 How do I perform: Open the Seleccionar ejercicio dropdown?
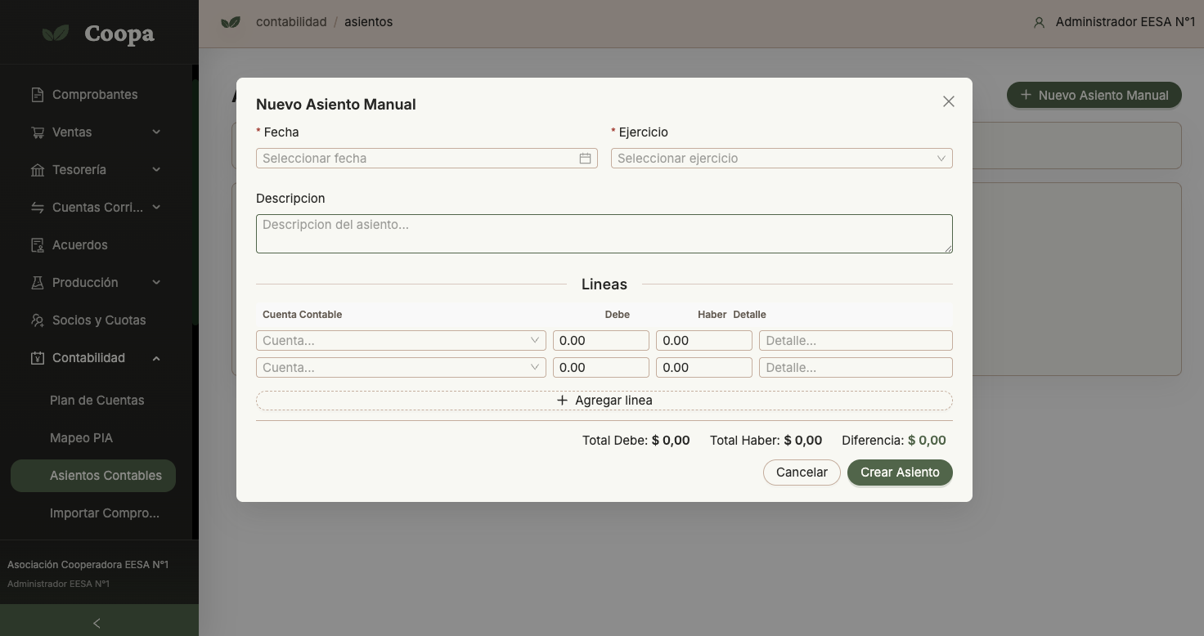pos(782,159)
